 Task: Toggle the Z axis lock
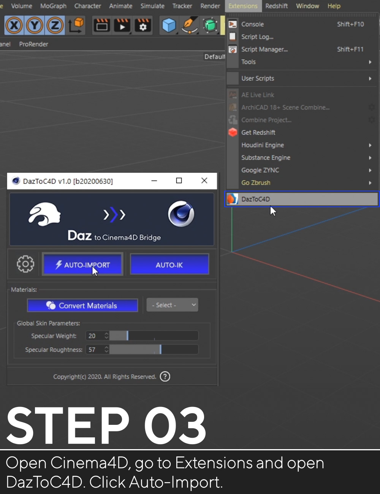tap(55, 25)
